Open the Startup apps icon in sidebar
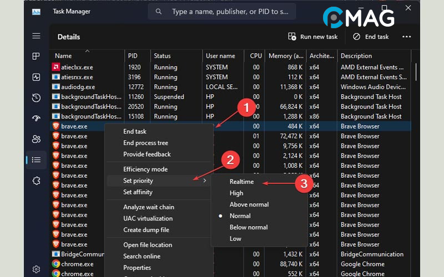The width and height of the screenshot is (444, 277). 36,119
